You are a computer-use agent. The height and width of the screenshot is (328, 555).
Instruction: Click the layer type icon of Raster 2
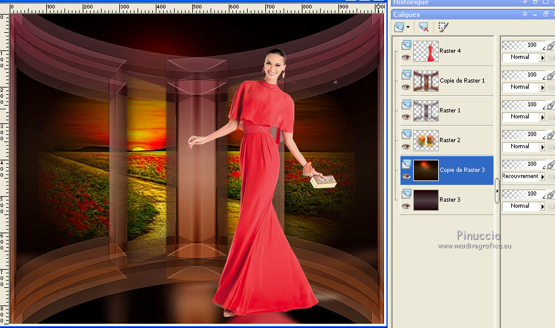407,134
